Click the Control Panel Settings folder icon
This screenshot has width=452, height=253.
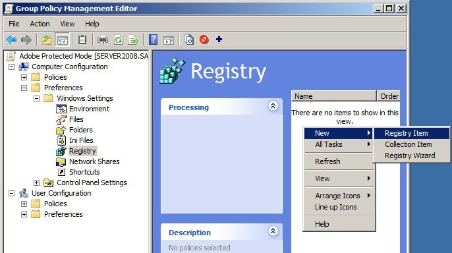pos(49,183)
